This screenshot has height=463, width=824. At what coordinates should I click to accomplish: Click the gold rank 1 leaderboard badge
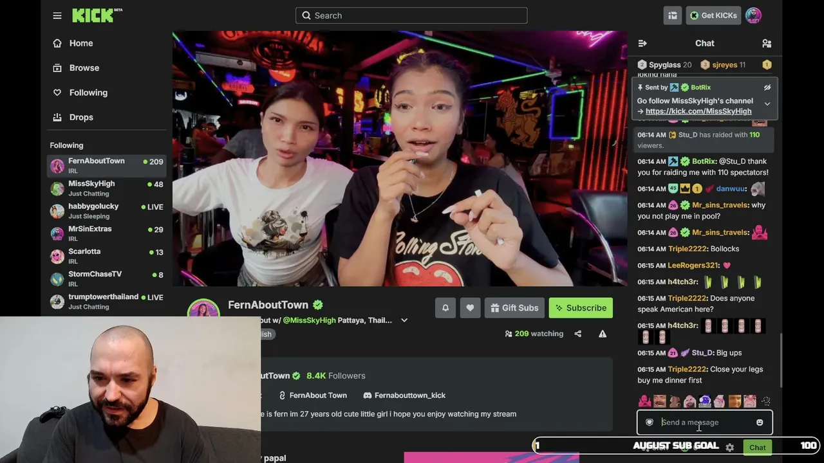pyautogui.click(x=767, y=65)
